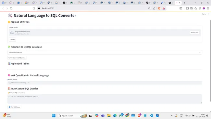Click the Brave browser taskbar icon
The width and height of the screenshot is (211, 119).
(x=139, y=115)
